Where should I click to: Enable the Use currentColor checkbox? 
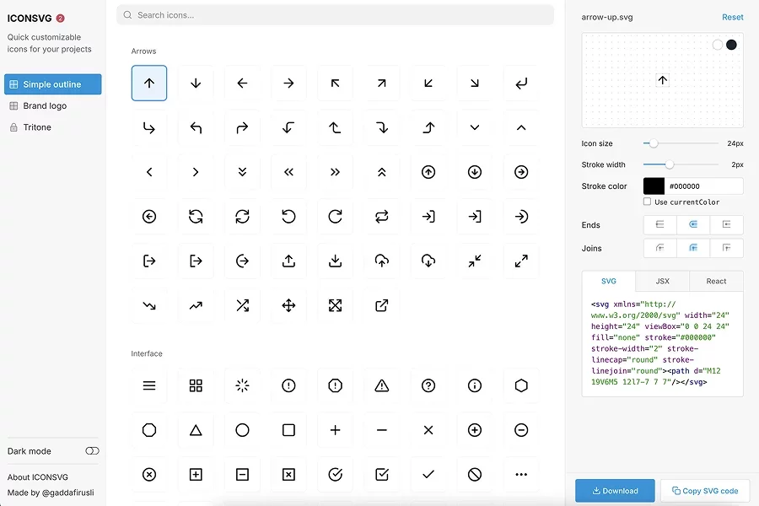(647, 202)
